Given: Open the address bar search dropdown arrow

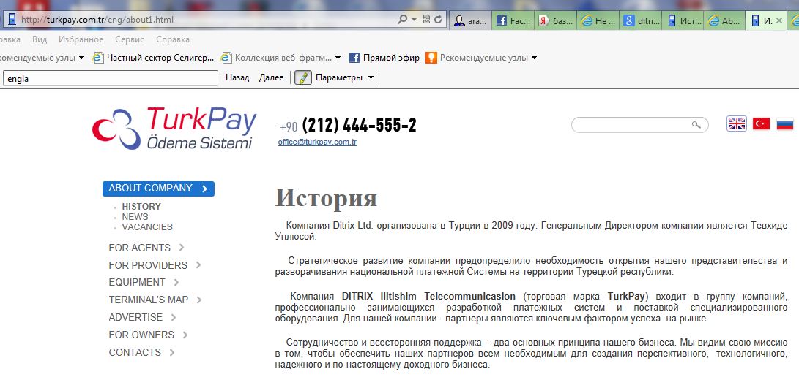Looking at the screenshot, I should pyautogui.click(x=415, y=20).
